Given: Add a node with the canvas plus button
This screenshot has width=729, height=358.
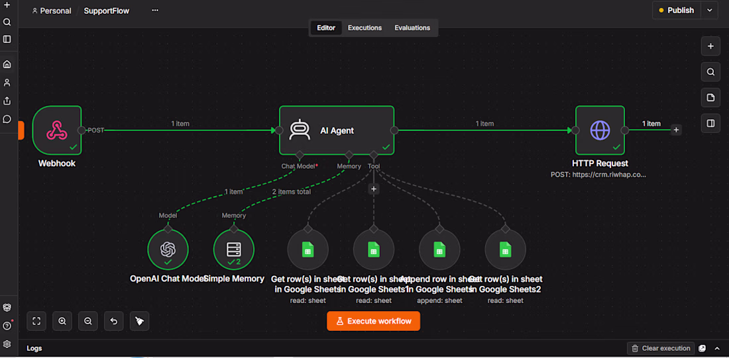Looking at the screenshot, I should [x=710, y=46].
